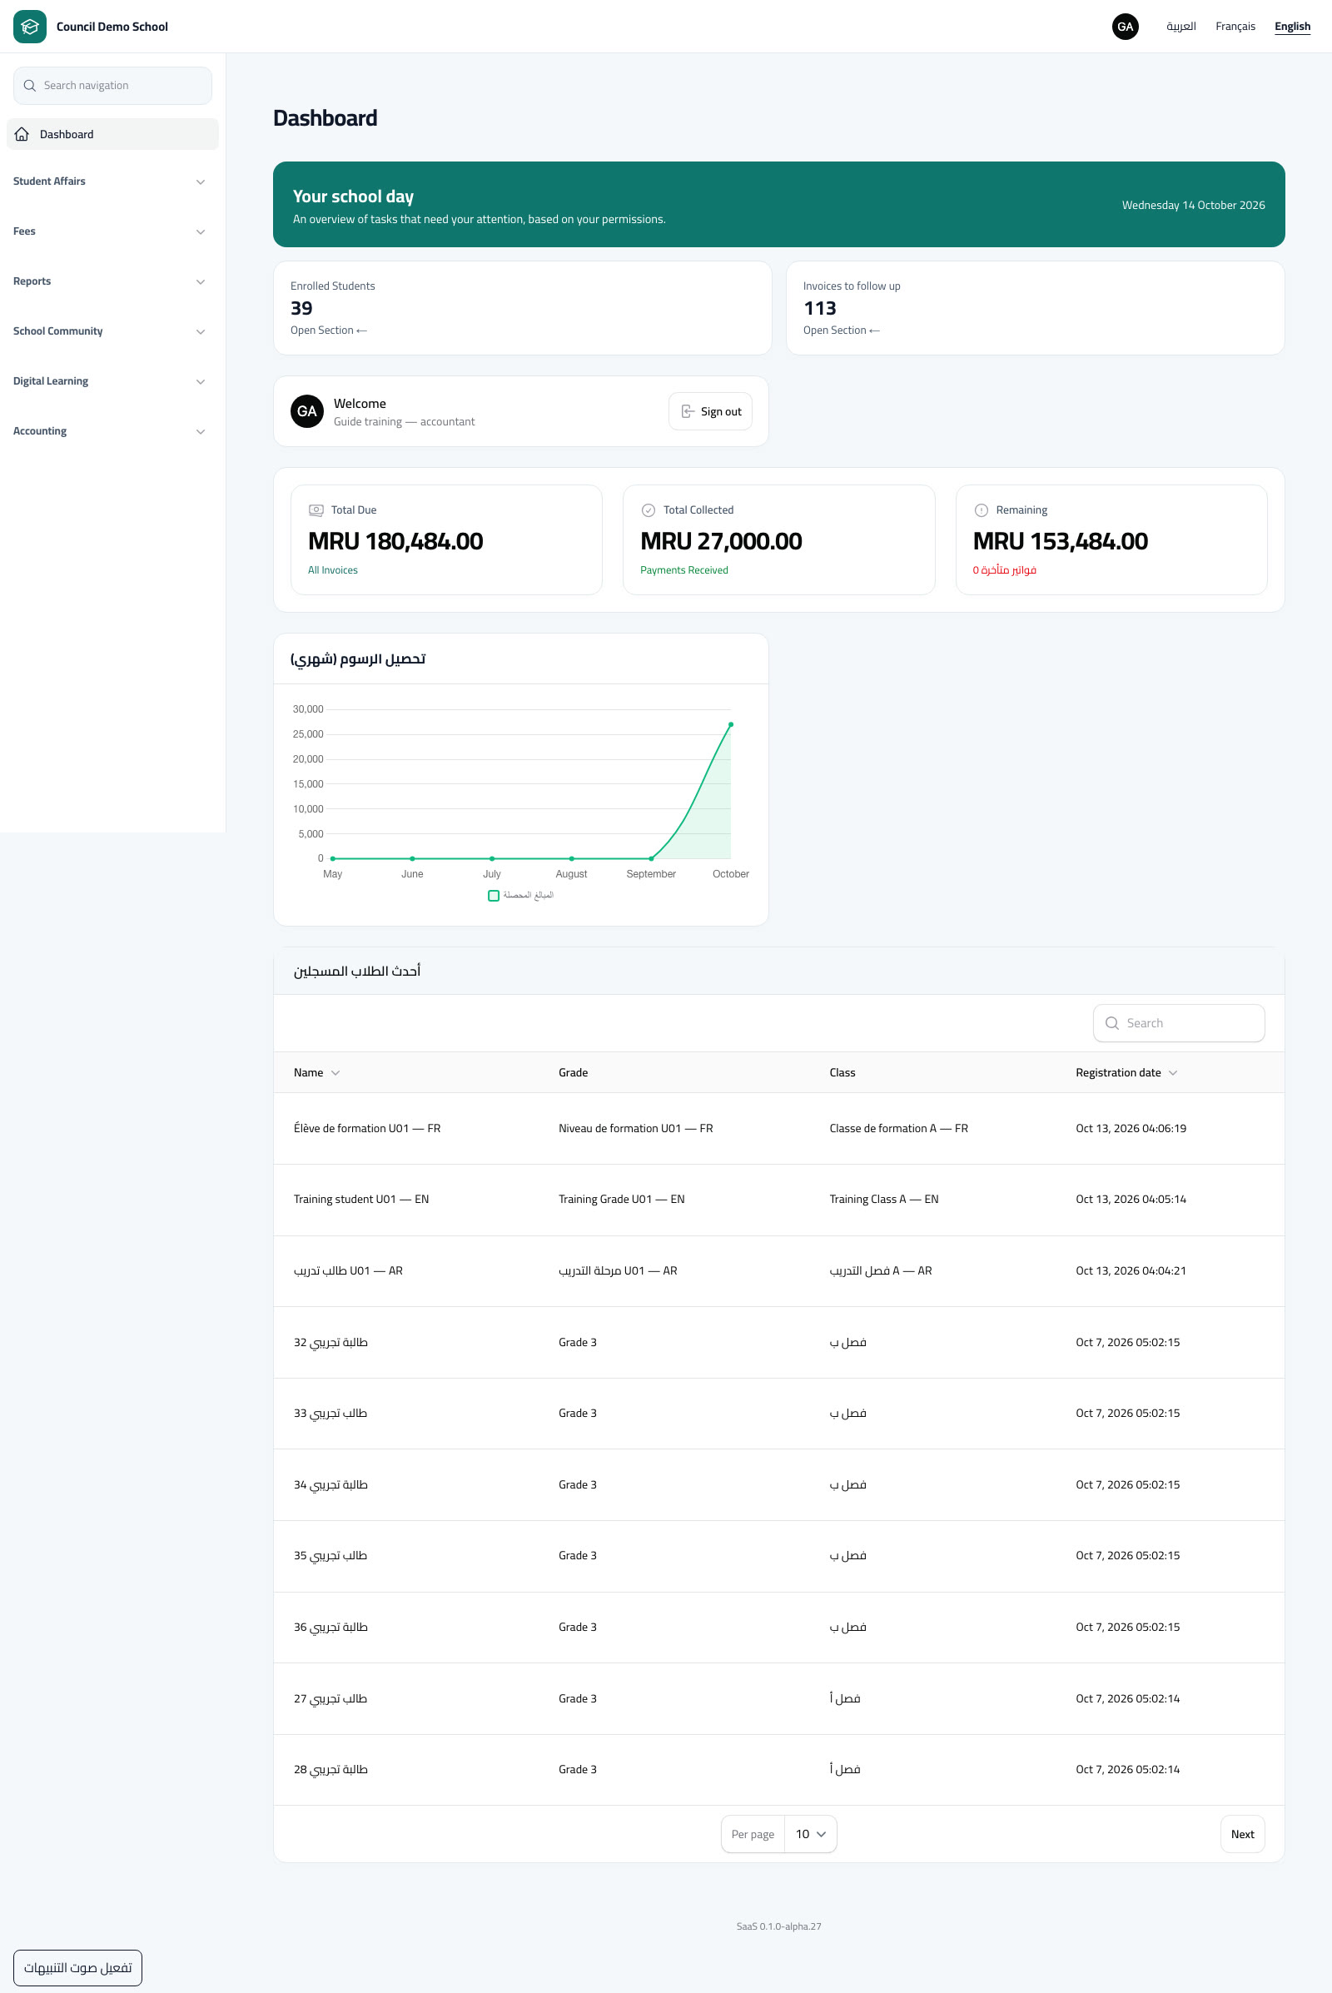Click the Total Due banknote icon

point(316,510)
